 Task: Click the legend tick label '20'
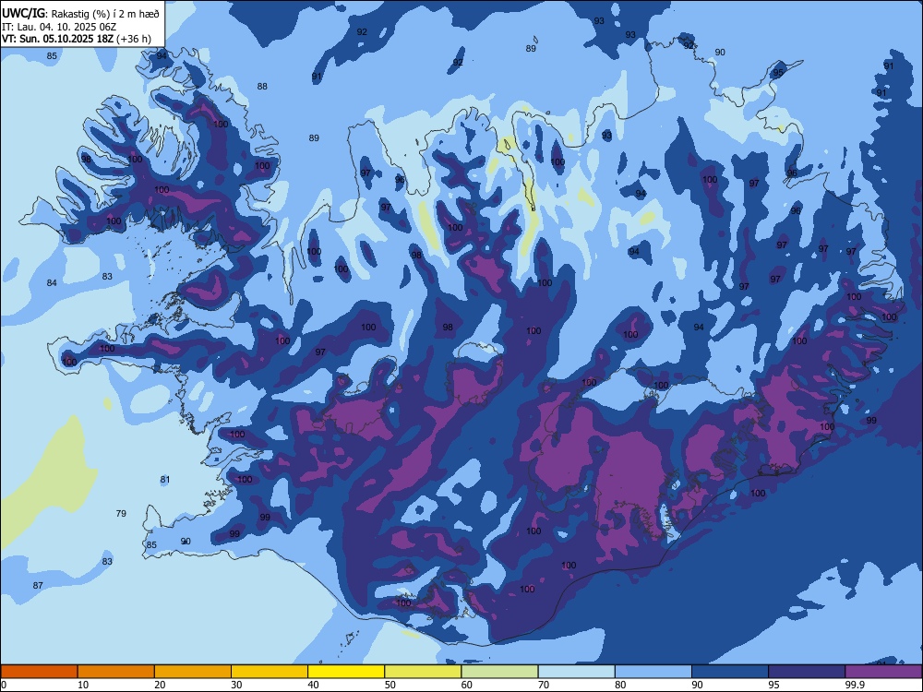point(160,685)
